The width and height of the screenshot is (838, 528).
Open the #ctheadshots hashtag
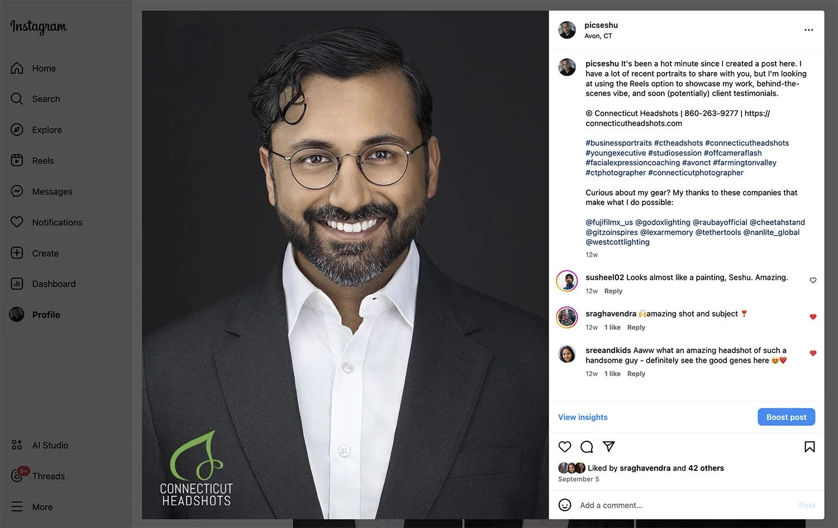678,143
